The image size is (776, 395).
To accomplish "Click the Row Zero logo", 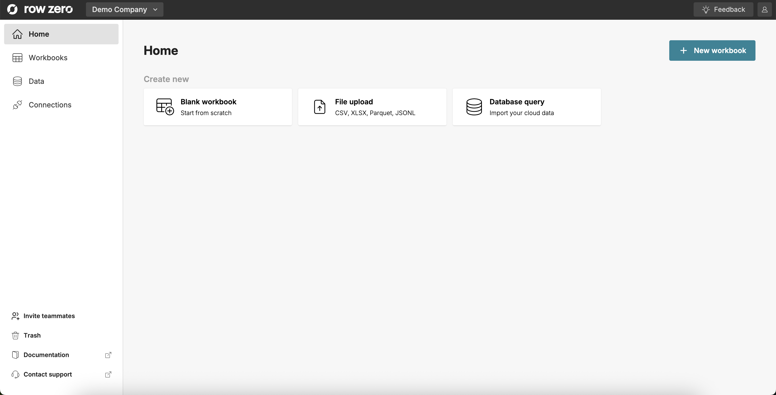I will click(x=39, y=9).
